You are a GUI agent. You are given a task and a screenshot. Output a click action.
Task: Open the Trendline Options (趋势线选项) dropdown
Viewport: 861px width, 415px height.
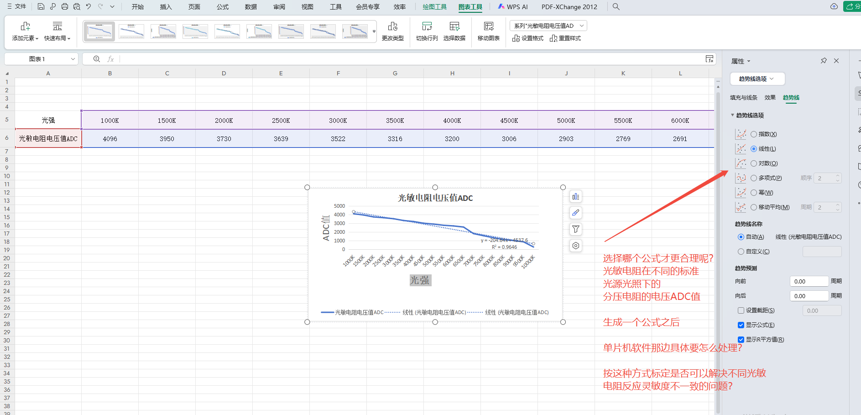pyautogui.click(x=757, y=79)
